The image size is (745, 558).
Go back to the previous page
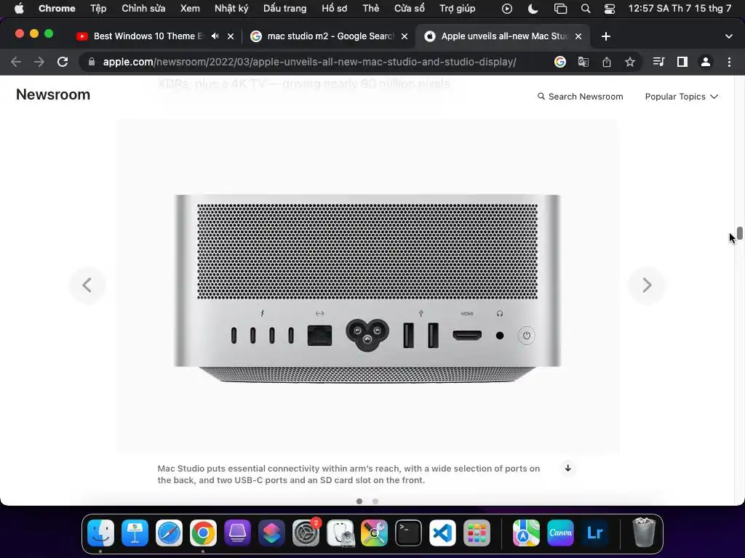tap(16, 62)
